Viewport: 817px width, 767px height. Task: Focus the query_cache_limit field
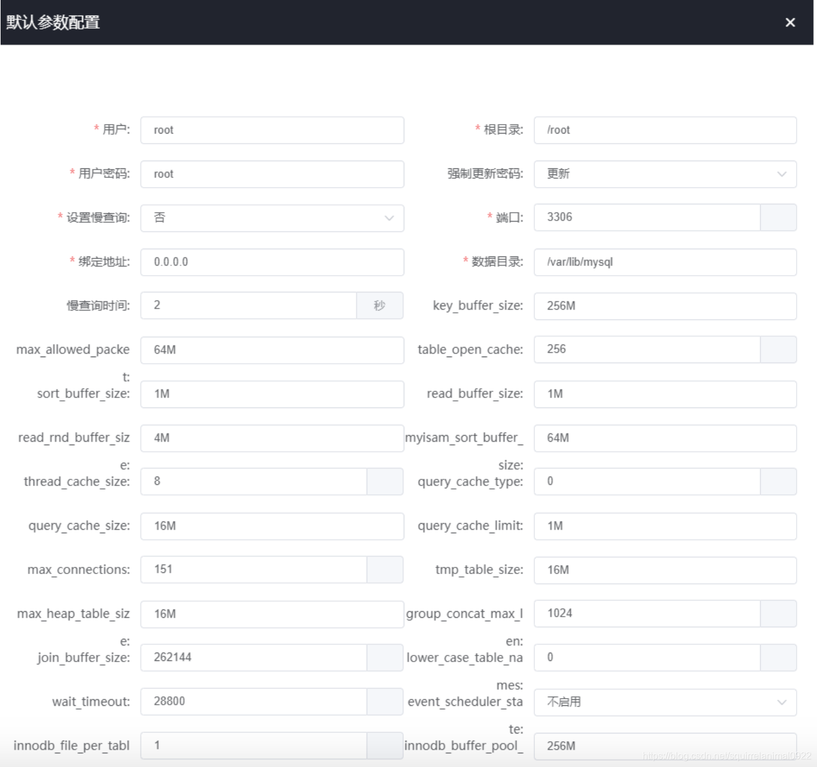click(x=665, y=526)
